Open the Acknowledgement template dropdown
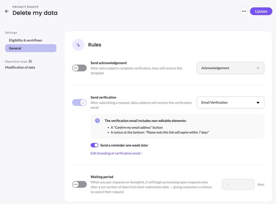Viewport: 276px width, 204px height. [230, 68]
